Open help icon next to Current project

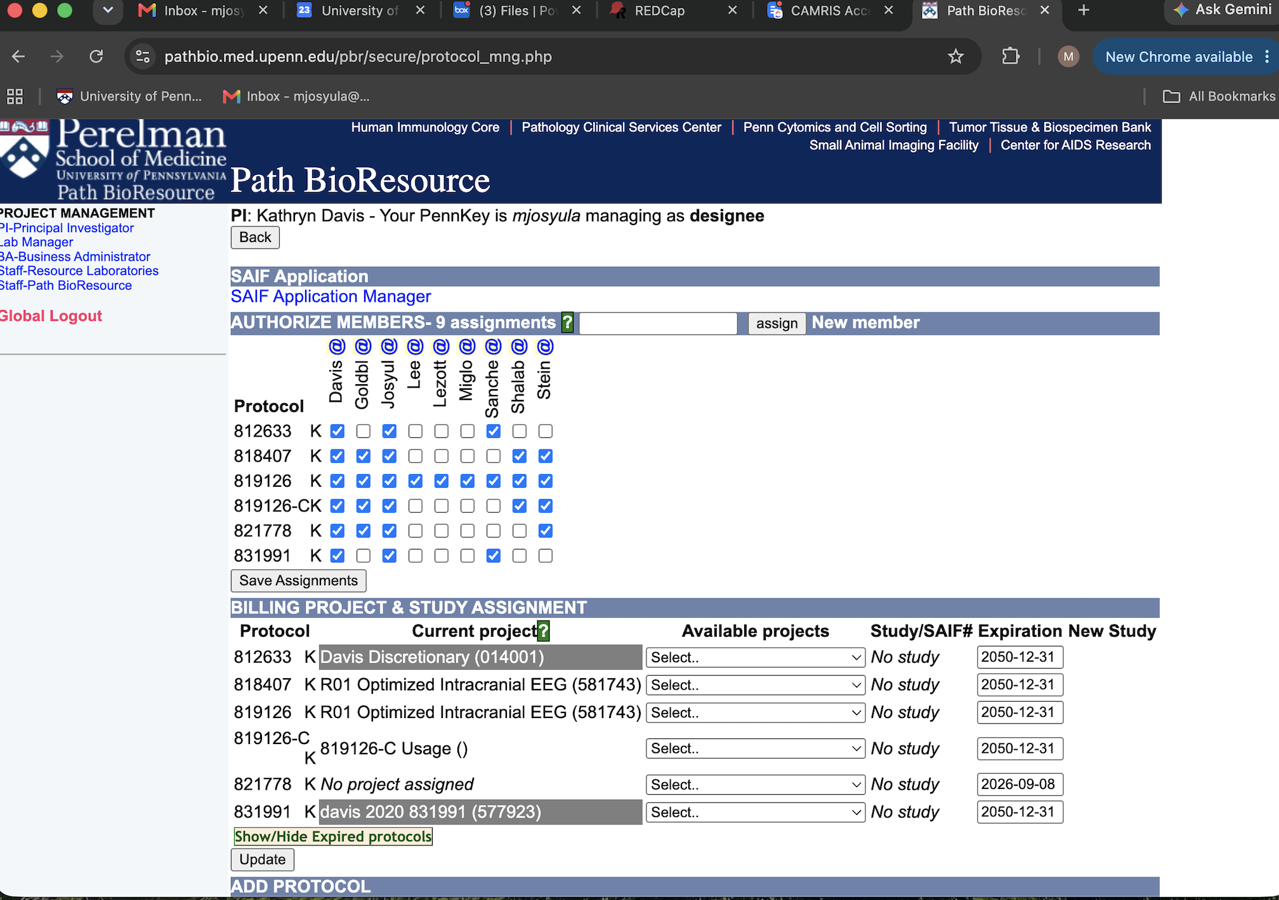[544, 631]
